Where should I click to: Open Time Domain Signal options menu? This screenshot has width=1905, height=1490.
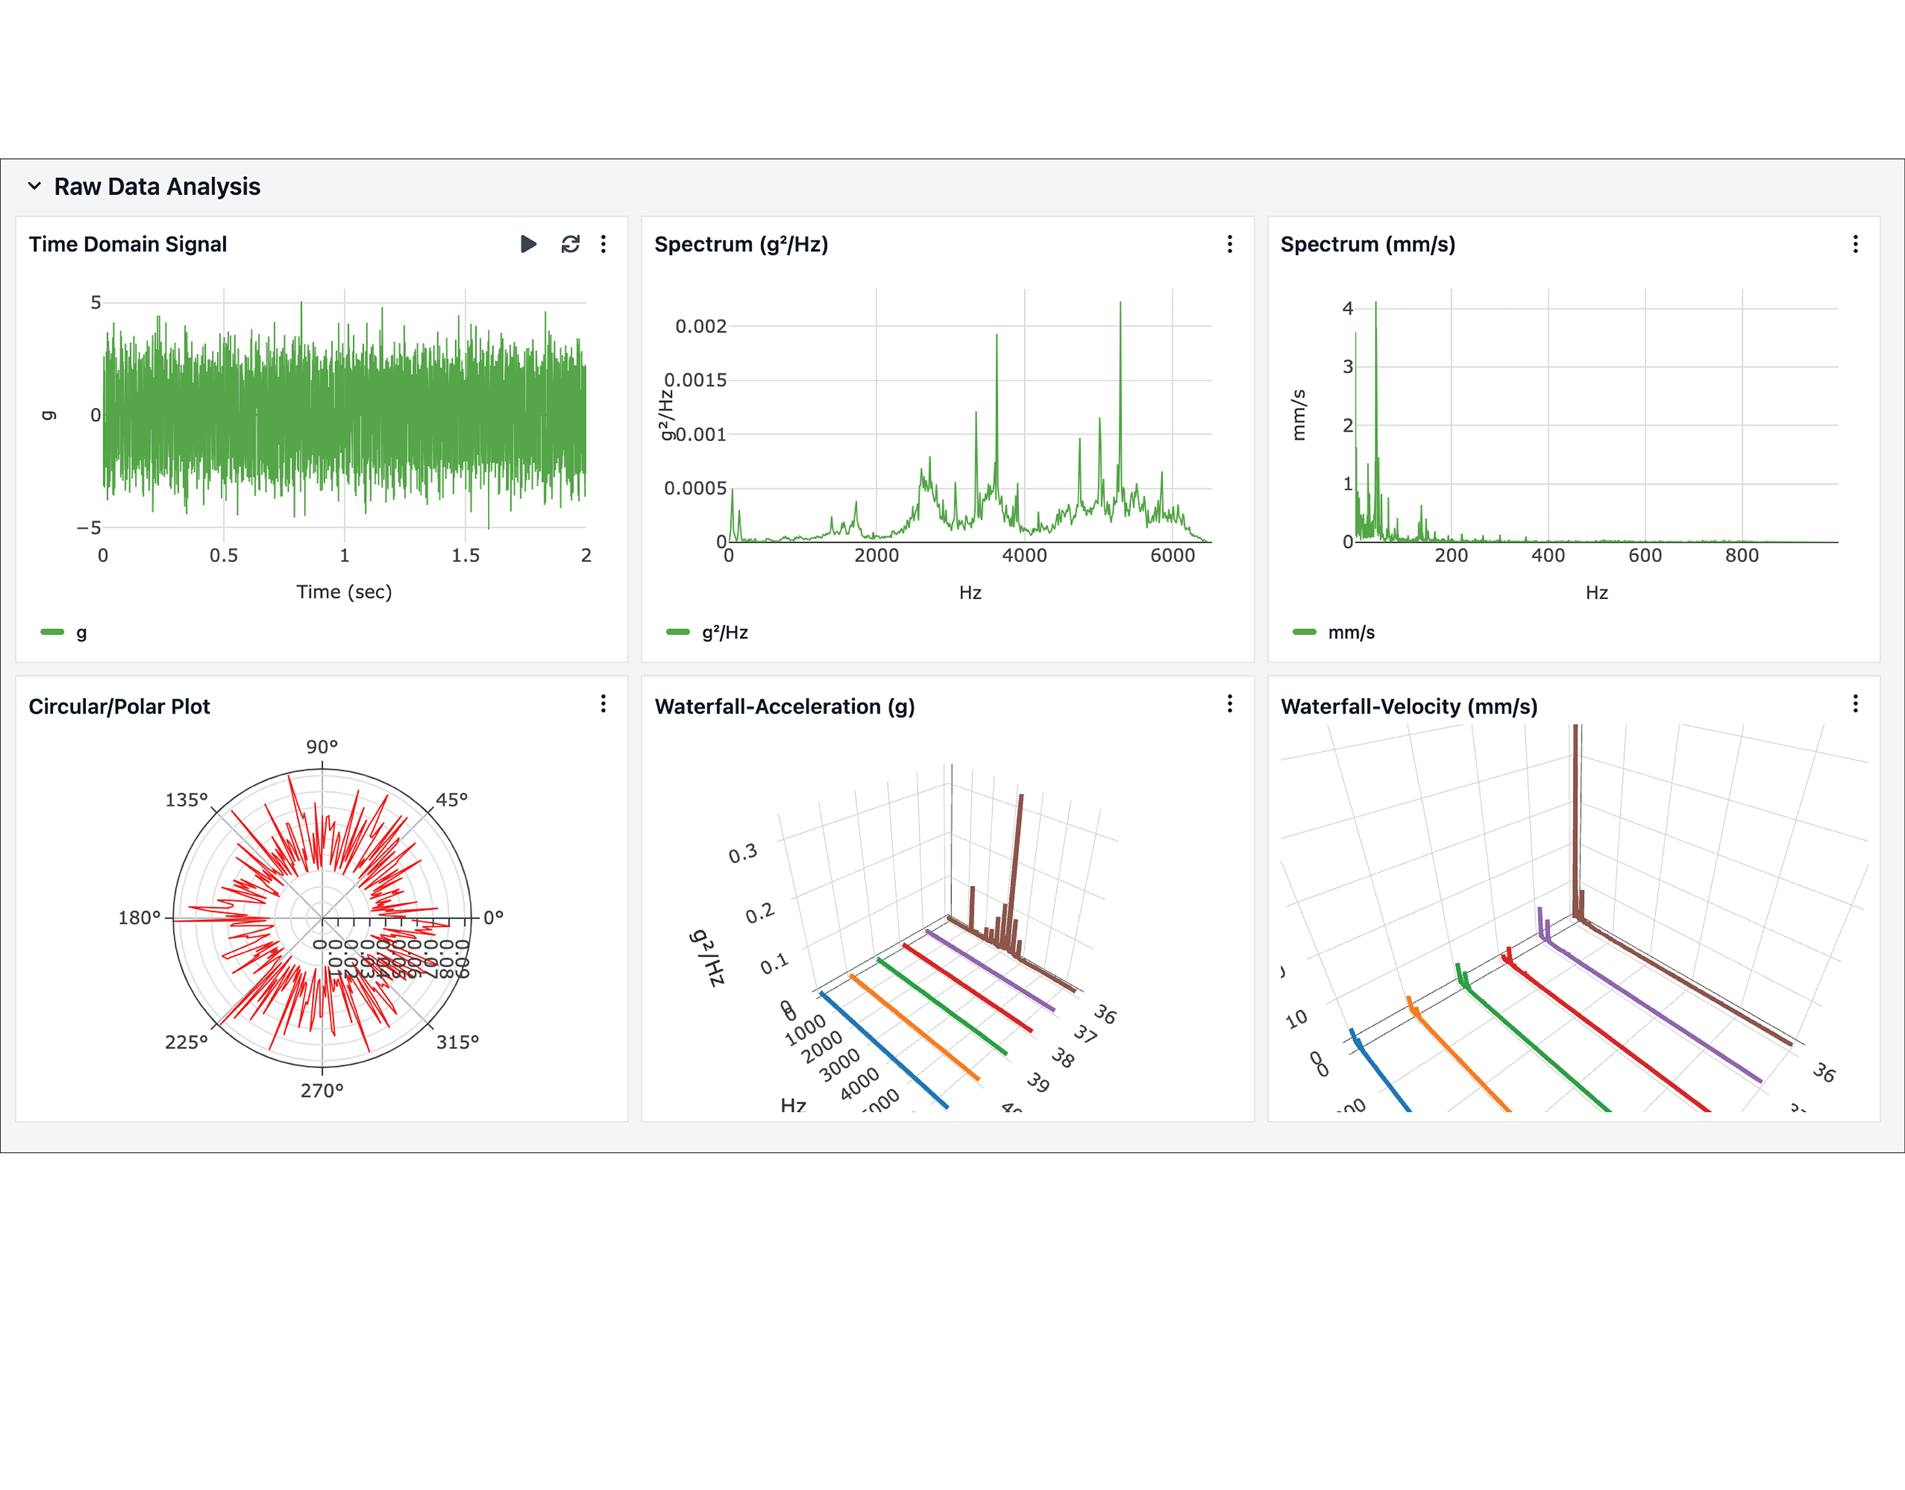point(603,244)
